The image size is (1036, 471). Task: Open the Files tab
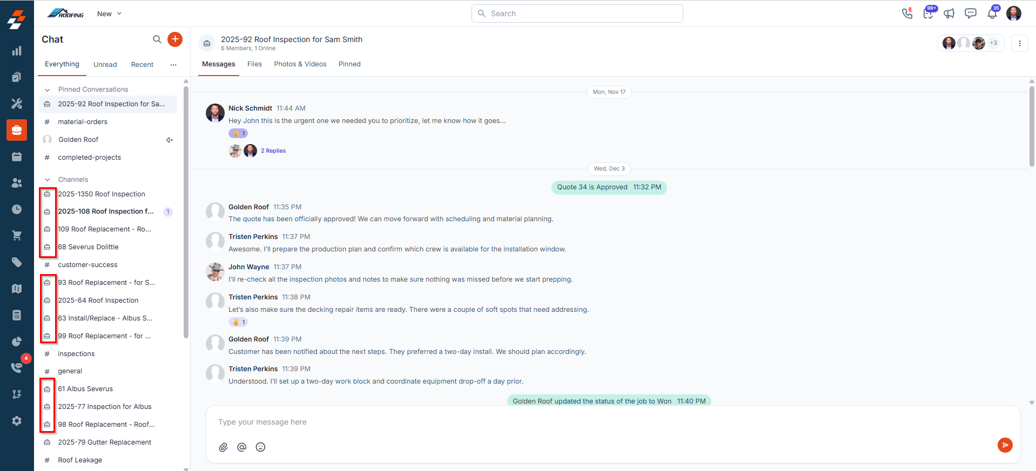[254, 64]
